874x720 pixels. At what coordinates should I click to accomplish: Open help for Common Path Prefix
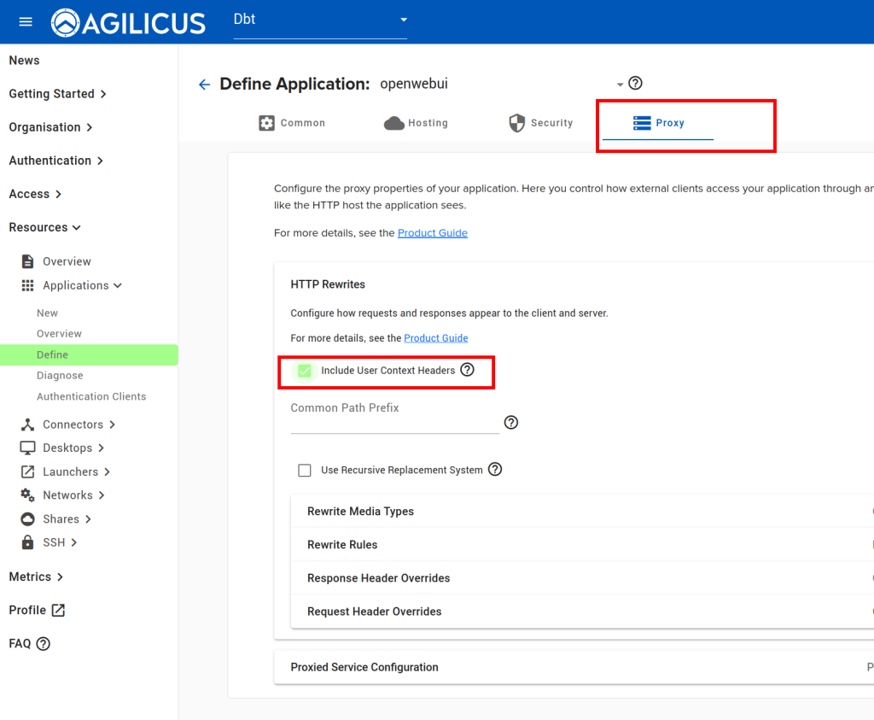tap(511, 422)
